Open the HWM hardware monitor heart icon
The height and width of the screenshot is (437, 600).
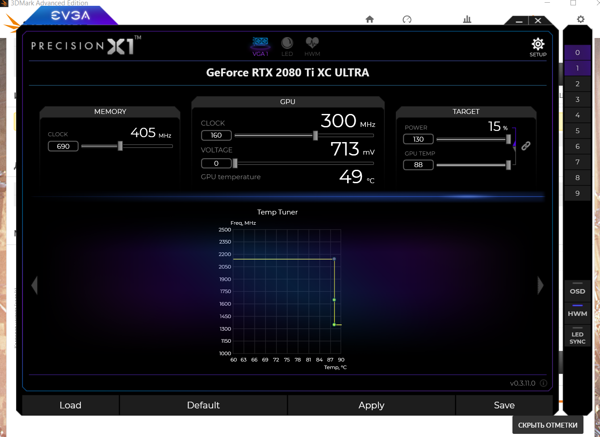click(x=312, y=46)
